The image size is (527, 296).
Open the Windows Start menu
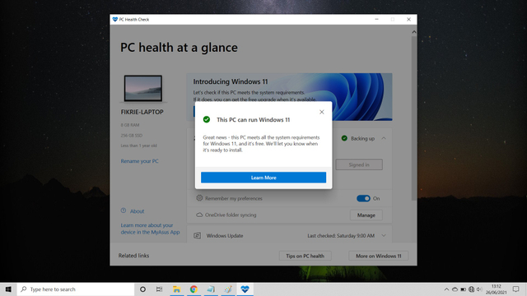click(8, 289)
